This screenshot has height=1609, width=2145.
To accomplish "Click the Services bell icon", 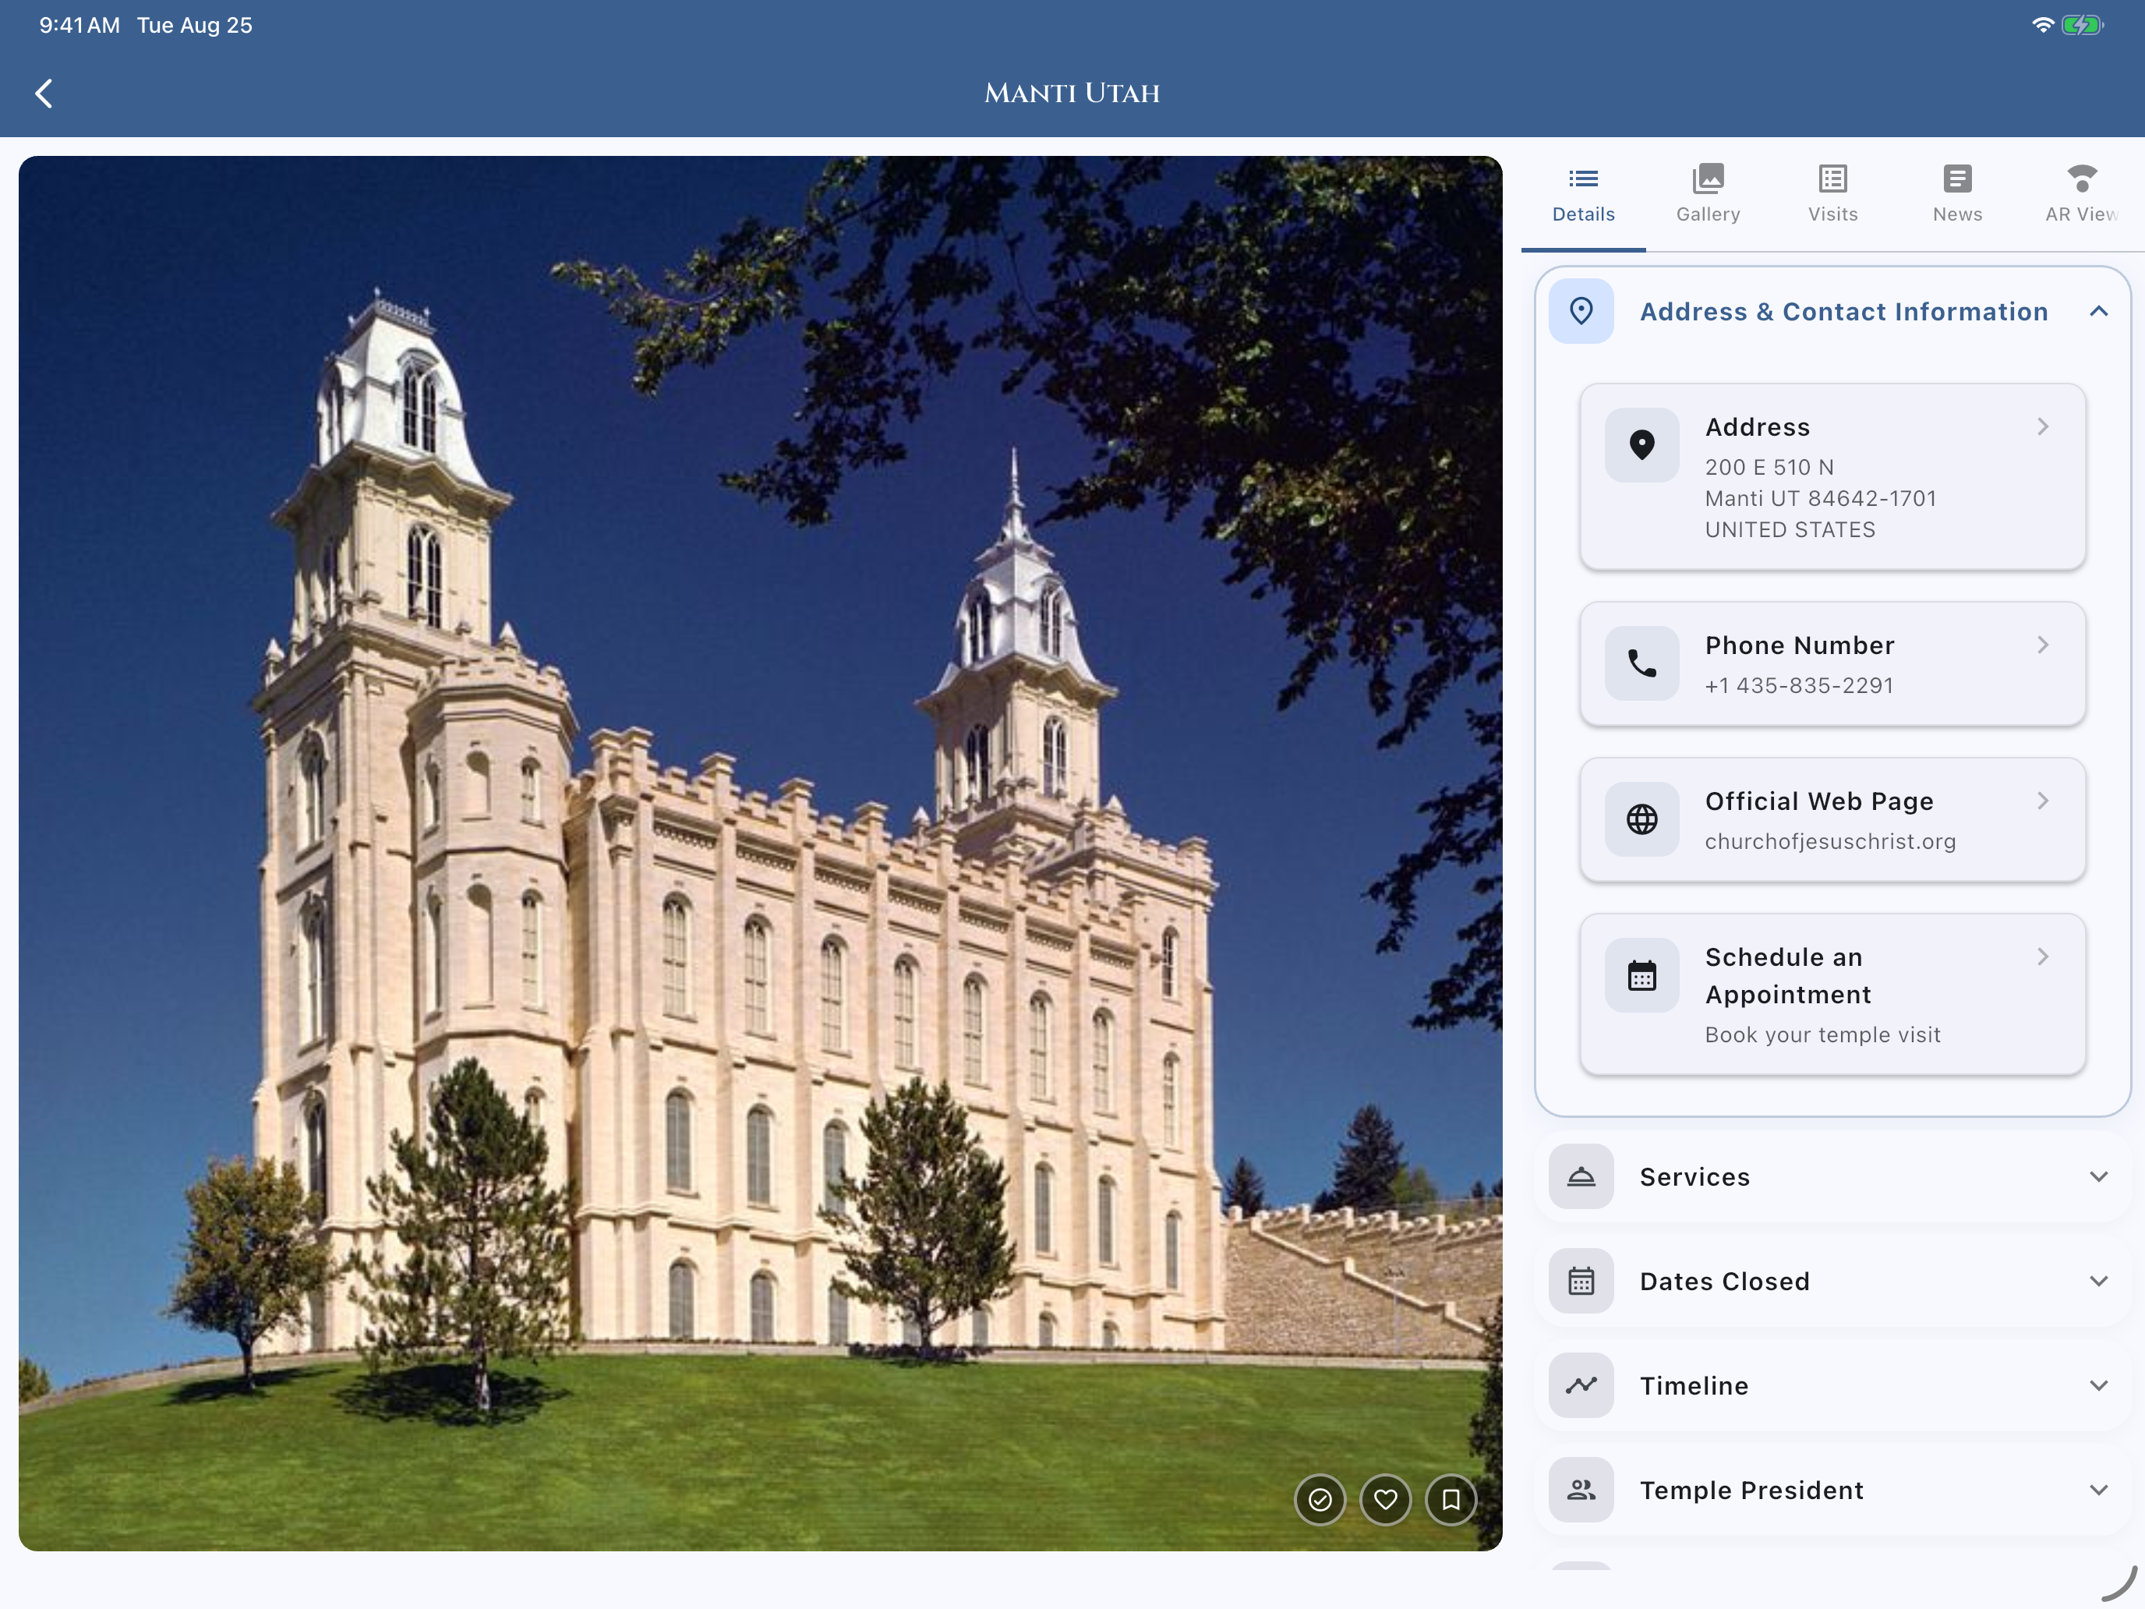I will tap(1581, 1176).
